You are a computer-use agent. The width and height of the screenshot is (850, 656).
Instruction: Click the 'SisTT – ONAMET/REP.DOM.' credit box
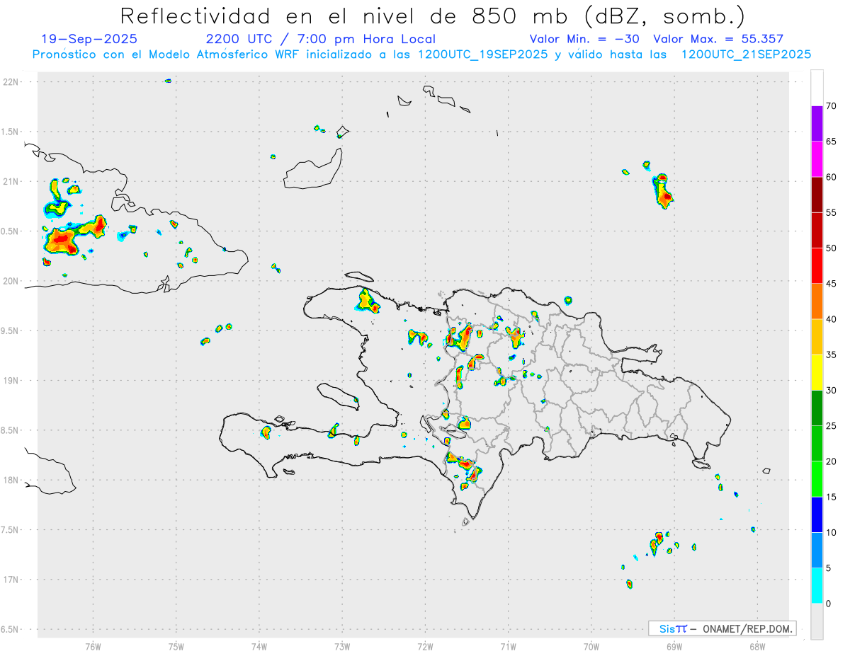[x=722, y=628]
